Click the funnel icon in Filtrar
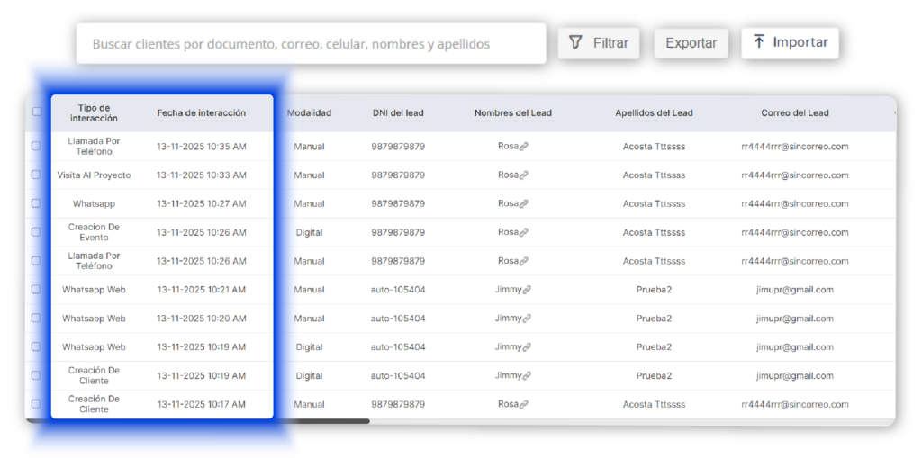Viewport: 922px width, 458px height. (x=576, y=42)
